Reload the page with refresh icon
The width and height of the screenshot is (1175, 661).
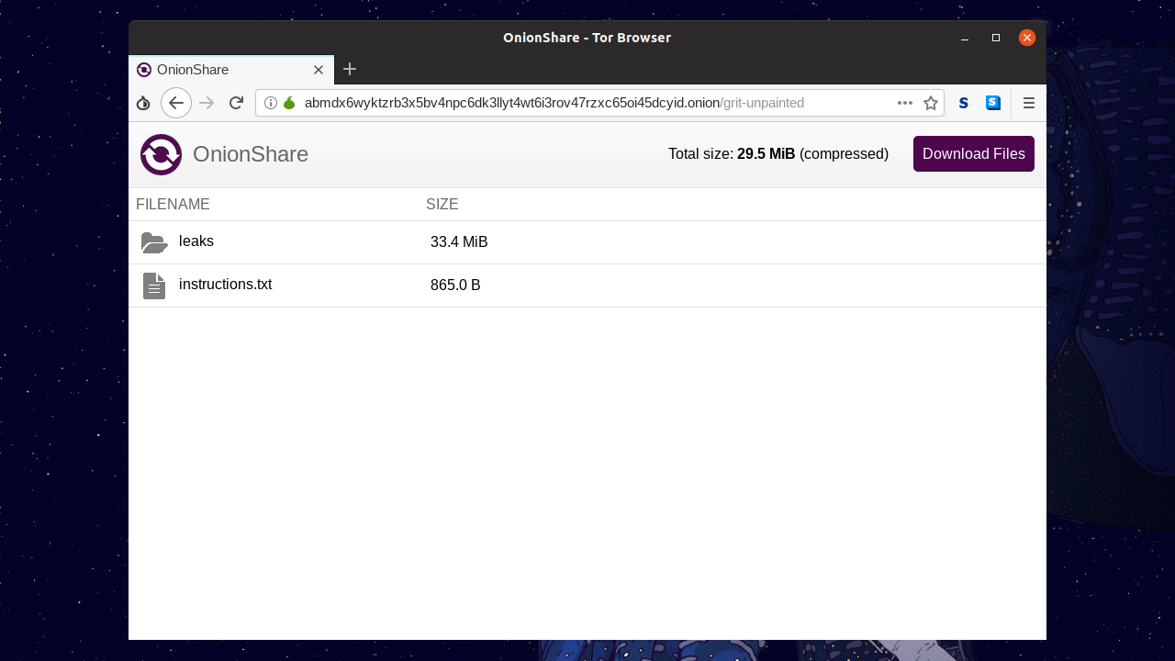point(236,103)
